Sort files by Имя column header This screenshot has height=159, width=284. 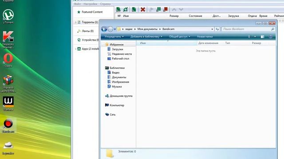point(143,43)
